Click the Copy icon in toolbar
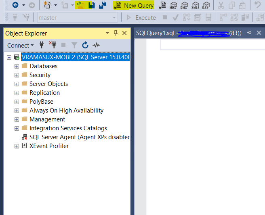Viewport: 265px width, 215px height. coord(232,5)
